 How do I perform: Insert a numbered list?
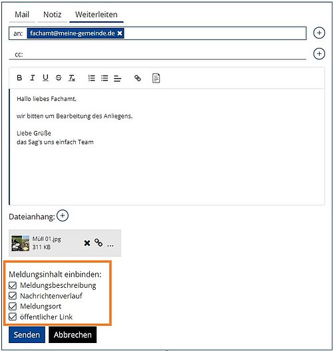tap(91, 78)
